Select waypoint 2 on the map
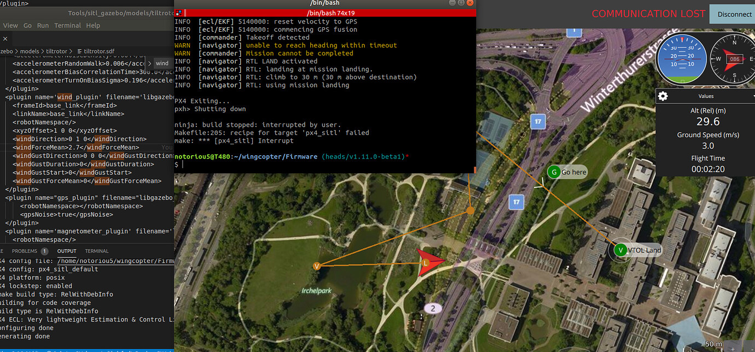The image size is (755, 352). (x=433, y=308)
